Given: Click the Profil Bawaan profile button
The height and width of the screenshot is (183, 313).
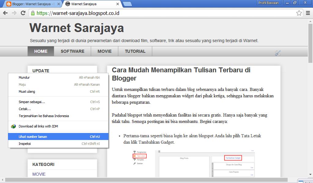Looking at the screenshot, I should click(269, 2).
